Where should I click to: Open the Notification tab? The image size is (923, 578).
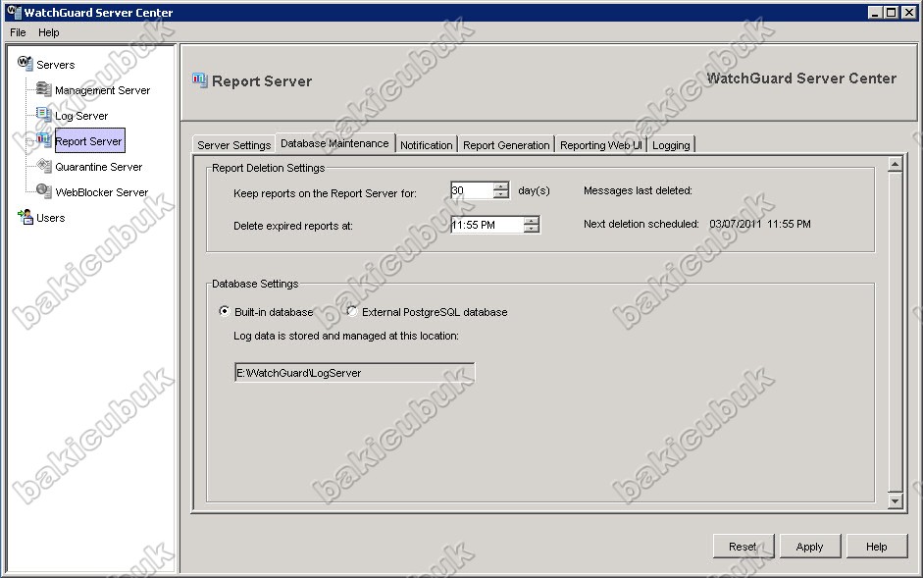(426, 145)
